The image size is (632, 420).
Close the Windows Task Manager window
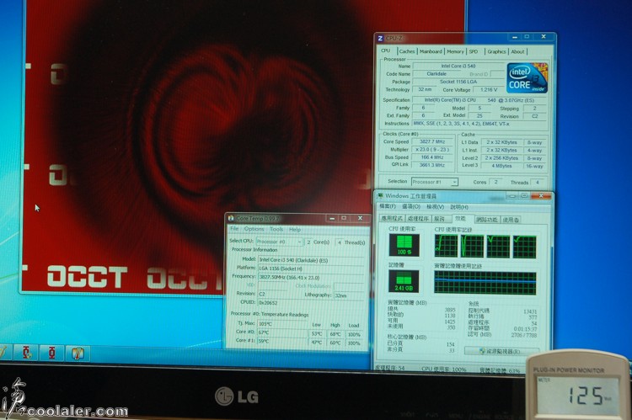[x=541, y=196]
